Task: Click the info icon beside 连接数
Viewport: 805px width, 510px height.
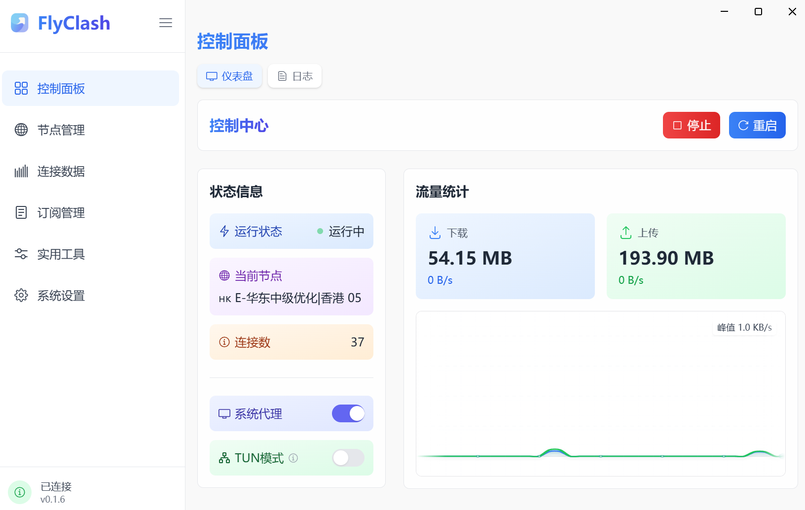Action: 224,342
